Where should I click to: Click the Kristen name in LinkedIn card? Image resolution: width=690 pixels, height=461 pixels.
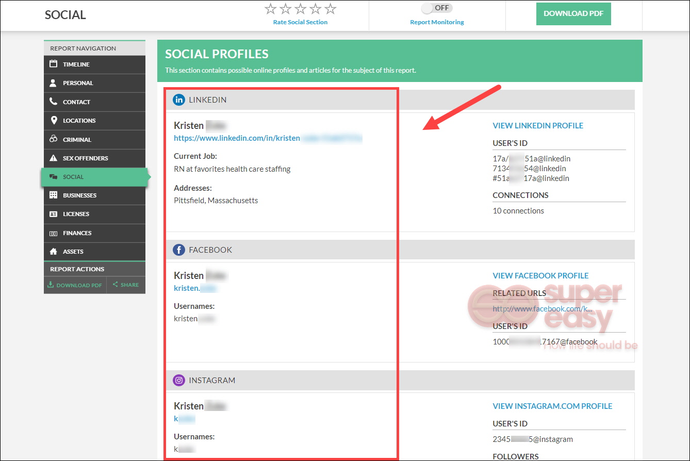(x=201, y=125)
